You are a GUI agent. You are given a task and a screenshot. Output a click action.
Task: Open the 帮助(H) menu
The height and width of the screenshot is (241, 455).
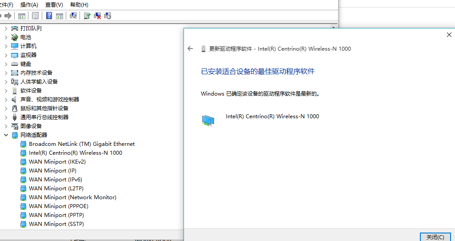79,5
